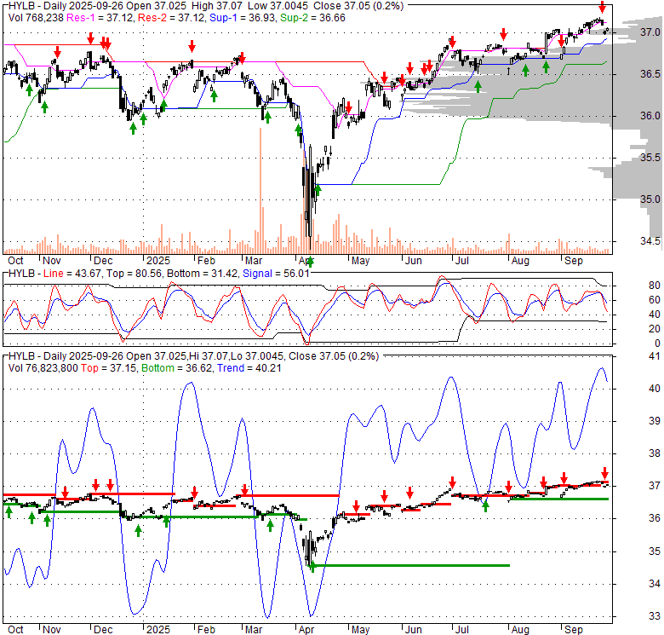Image resolution: width=664 pixels, height=635 pixels.
Task: Click the green buy arrow beneath the April low on date axis
Action: coord(311,262)
